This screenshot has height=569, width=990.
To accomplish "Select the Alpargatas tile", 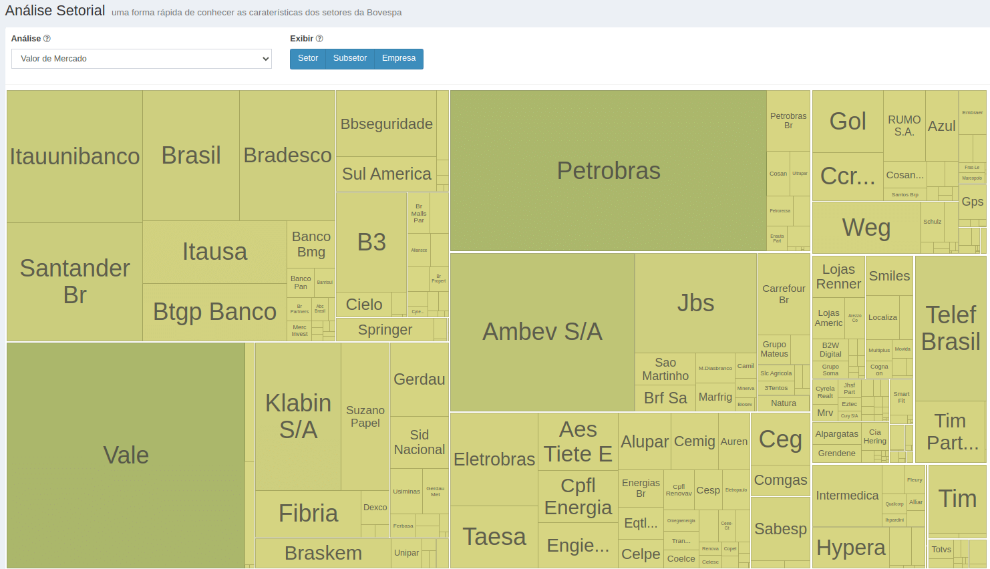I will point(837,434).
